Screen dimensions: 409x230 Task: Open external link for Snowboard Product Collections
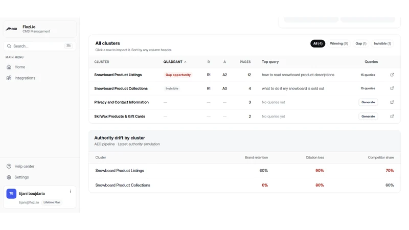pyautogui.click(x=392, y=88)
